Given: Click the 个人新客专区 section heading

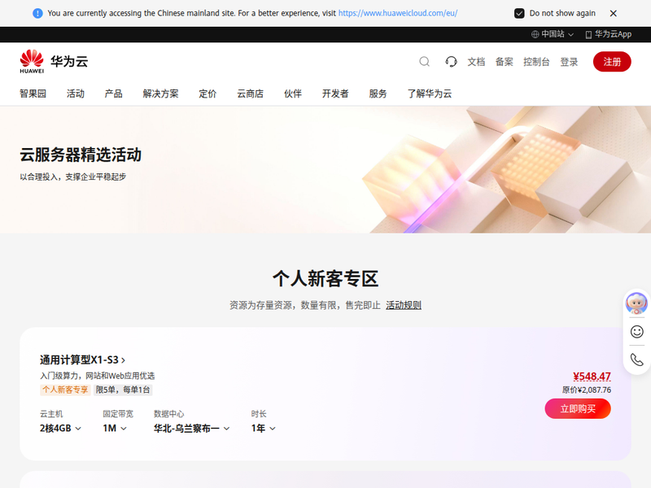Looking at the screenshot, I should [x=325, y=278].
